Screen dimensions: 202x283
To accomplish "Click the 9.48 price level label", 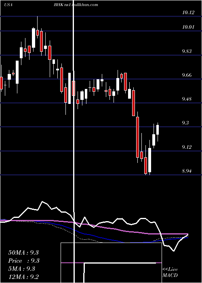I will [187, 99].
